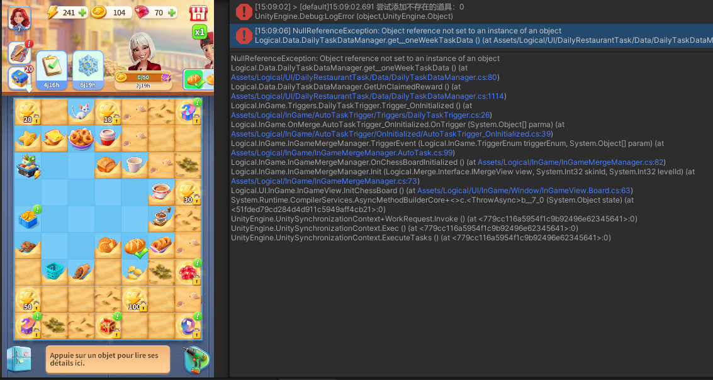
Task: Open the red-haired player avatar profile
Action: point(20,18)
